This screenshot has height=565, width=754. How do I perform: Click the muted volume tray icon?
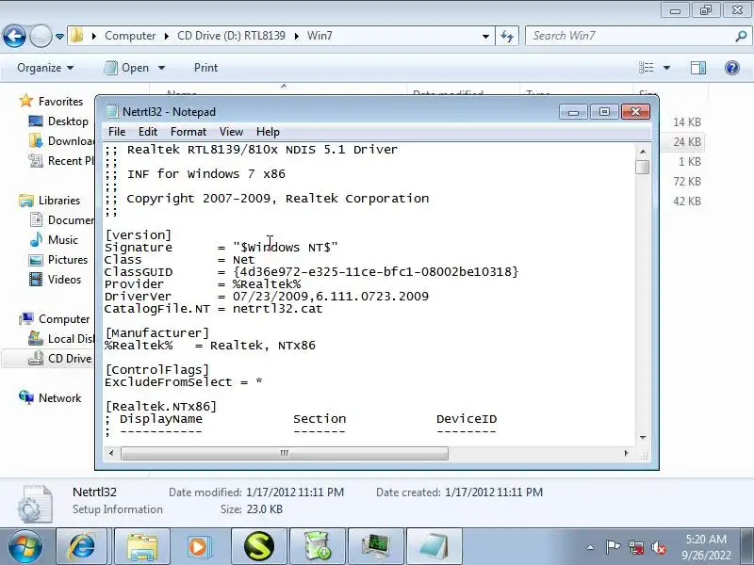659,547
